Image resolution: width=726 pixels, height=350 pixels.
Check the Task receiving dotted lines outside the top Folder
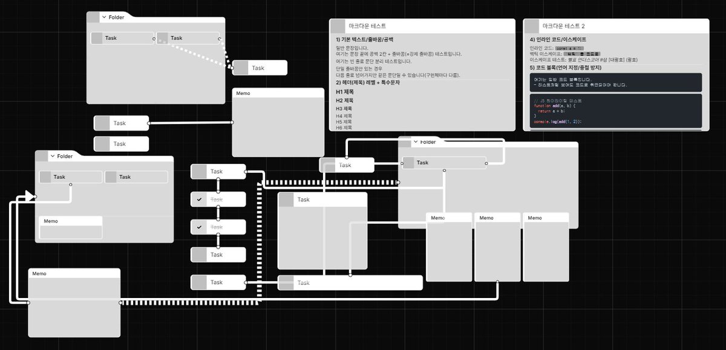241,68
